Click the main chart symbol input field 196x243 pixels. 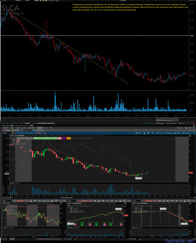[x=7, y=133]
